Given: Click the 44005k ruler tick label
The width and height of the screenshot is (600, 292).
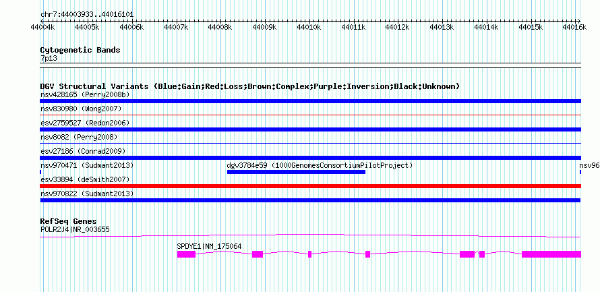Looking at the screenshot, I should click(88, 27).
